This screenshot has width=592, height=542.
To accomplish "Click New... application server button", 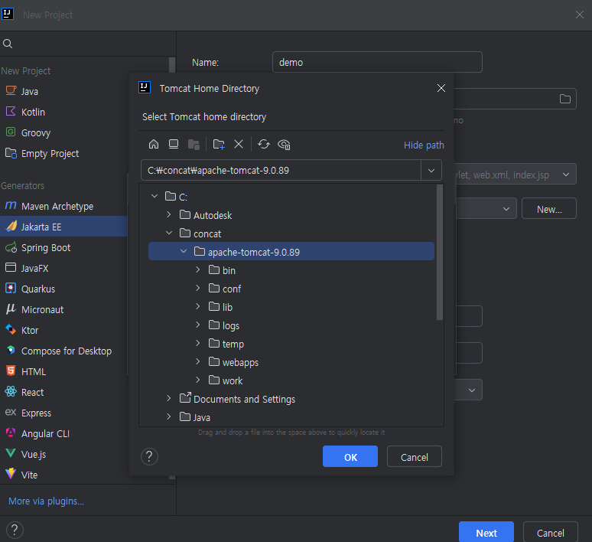I will (549, 209).
